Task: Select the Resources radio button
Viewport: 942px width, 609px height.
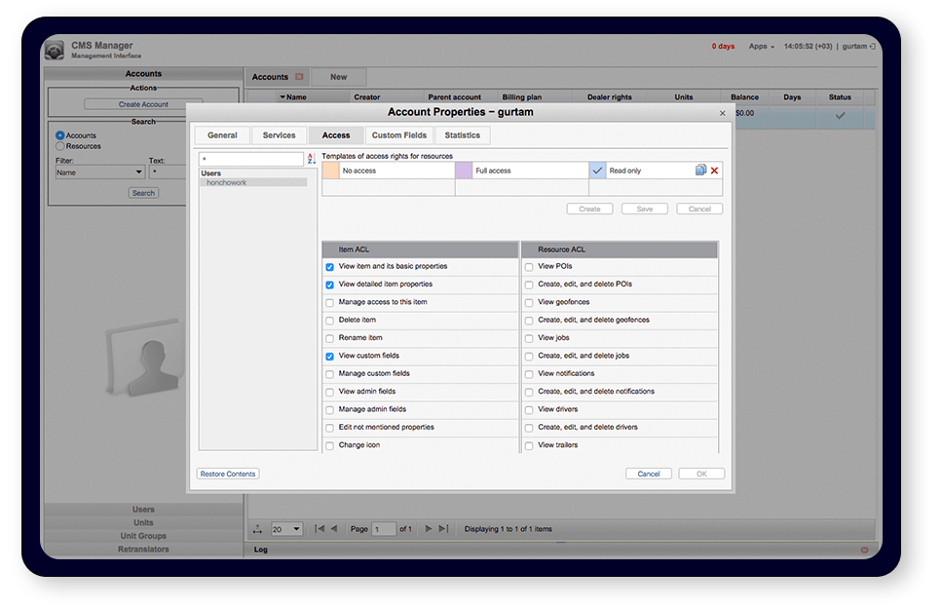Action: (x=60, y=146)
